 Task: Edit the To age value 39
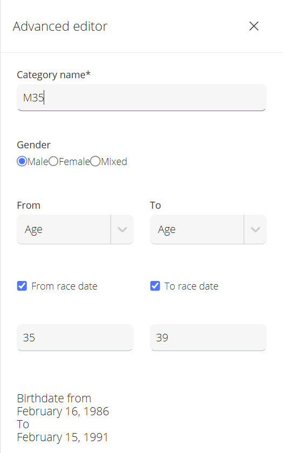tap(208, 338)
